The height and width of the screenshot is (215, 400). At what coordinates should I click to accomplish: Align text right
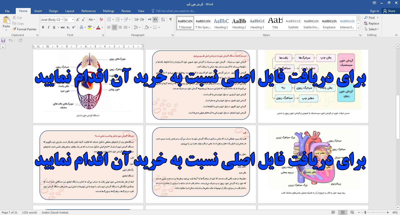[120, 27]
